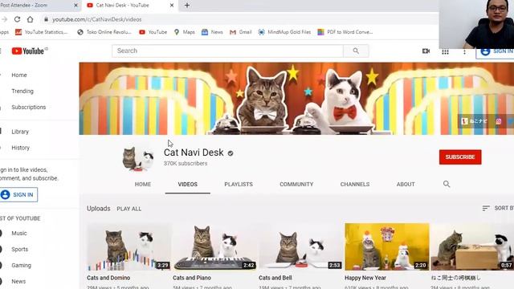The image size is (514, 289).
Task: Click the Cat Navi Desk channel avatar
Action: click(138, 159)
